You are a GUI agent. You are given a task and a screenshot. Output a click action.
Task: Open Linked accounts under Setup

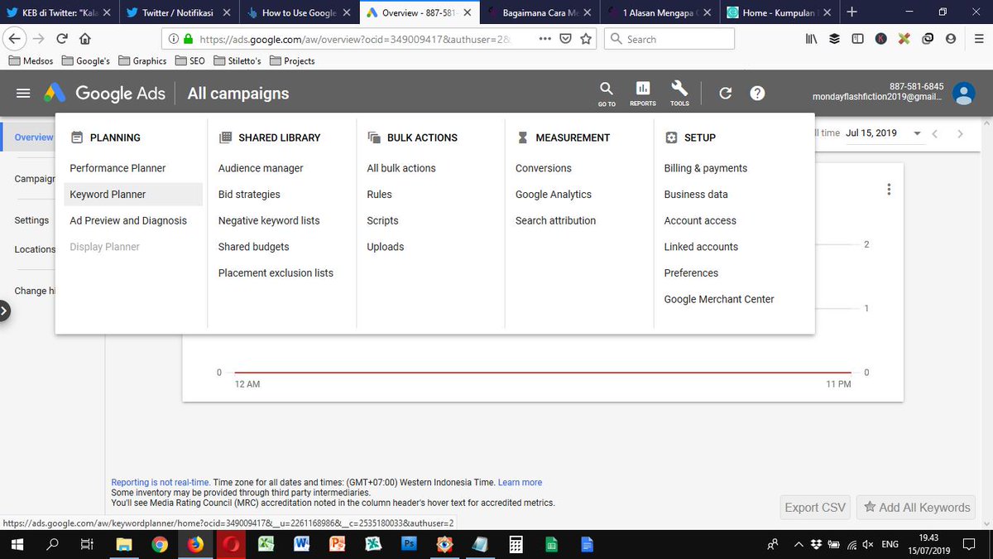[701, 247]
